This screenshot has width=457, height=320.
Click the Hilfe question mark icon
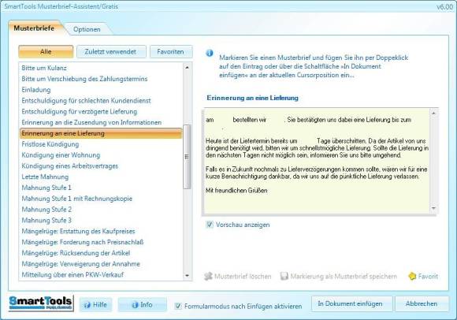tap(87, 305)
